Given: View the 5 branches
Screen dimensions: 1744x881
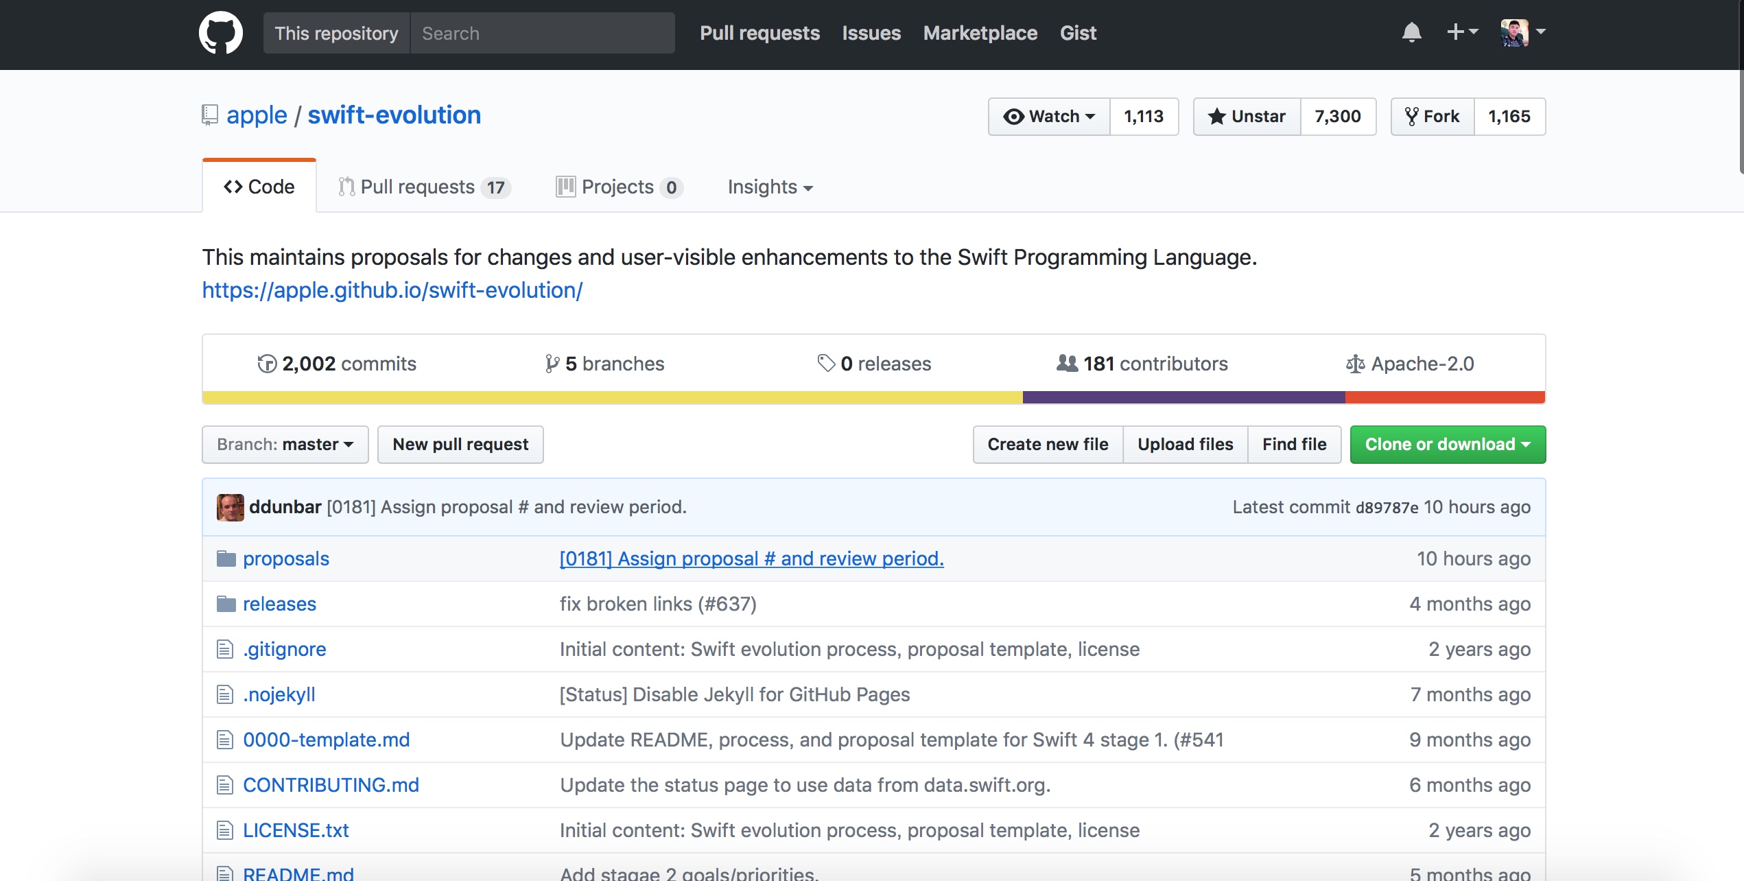Looking at the screenshot, I should (604, 364).
